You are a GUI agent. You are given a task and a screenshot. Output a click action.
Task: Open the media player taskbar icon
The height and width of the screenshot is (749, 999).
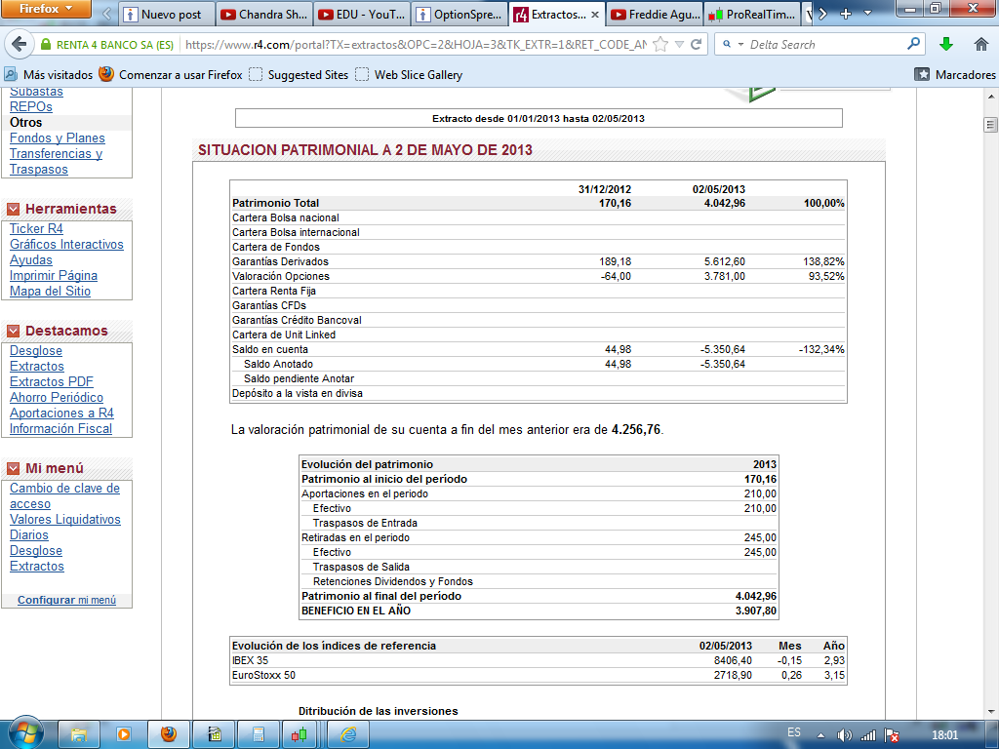pyautogui.click(x=123, y=734)
